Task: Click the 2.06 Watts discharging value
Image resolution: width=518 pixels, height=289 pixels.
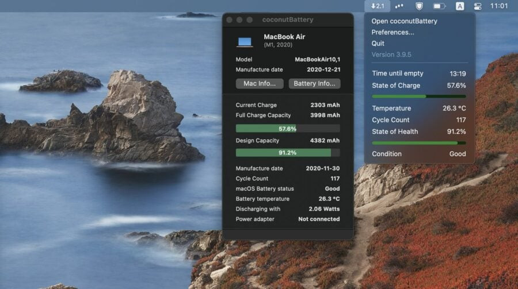Action: pyautogui.click(x=324, y=209)
